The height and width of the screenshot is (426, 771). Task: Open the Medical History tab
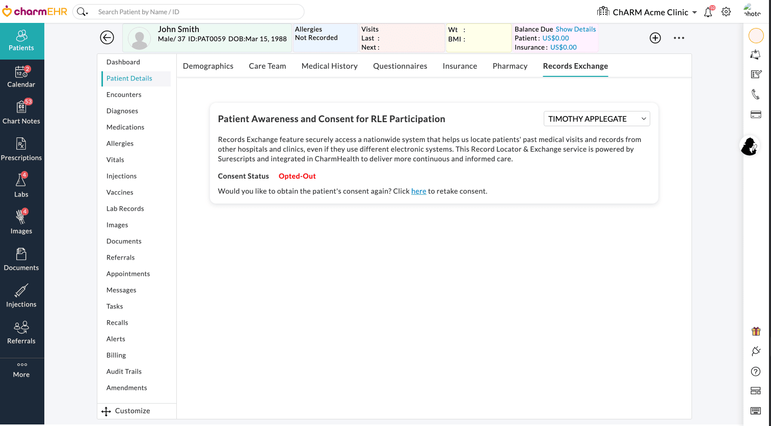(329, 66)
